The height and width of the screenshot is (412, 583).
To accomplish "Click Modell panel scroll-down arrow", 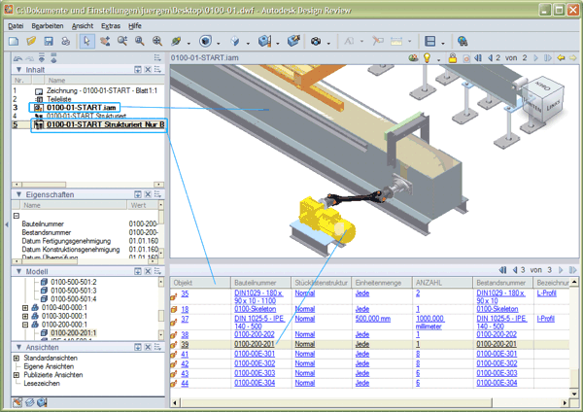I will click(x=161, y=334).
